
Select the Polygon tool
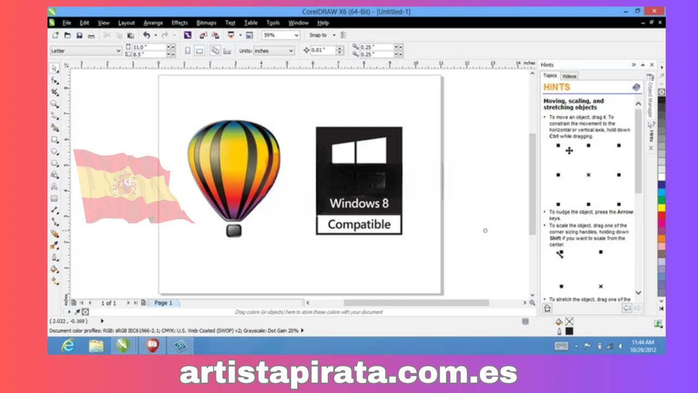[55, 163]
